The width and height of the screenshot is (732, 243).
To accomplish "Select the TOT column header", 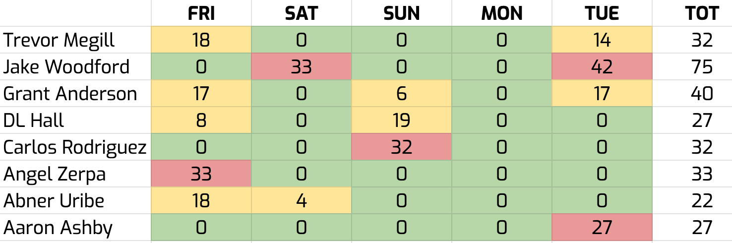I will [x=702, y=13].
